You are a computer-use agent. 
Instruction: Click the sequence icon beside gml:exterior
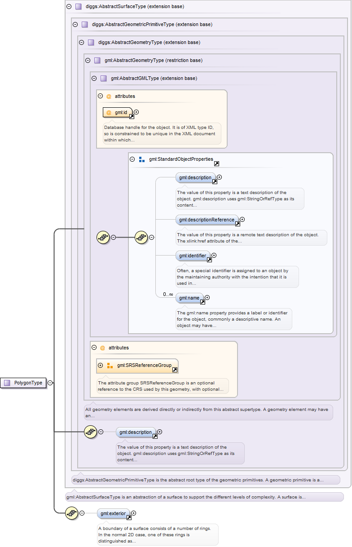pyautogui.click(x=72, y=513)
